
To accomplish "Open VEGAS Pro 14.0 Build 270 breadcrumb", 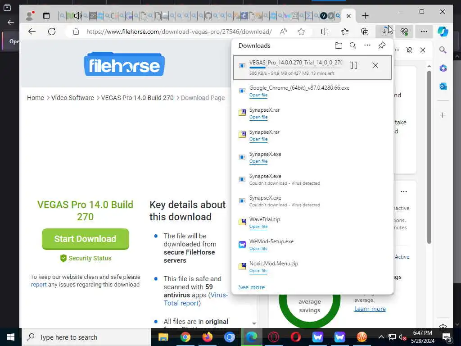I will pyautogui.click(x=137, y=98).
